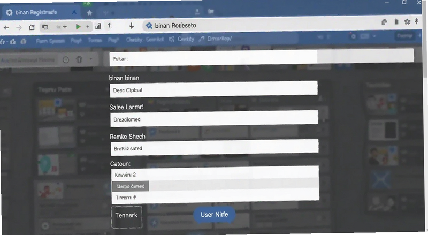The image size is (428, 235).
Task: Click the green play icon in toolbar
Action: coord(78,27)
